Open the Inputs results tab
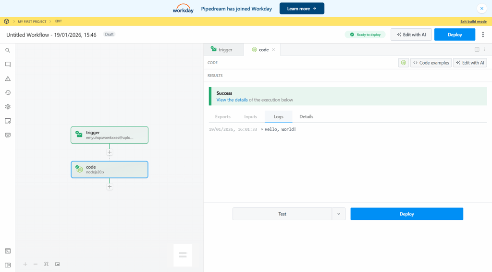Viewport: 492px width, 272px height. pyautogui.click(x=250, y=117)
